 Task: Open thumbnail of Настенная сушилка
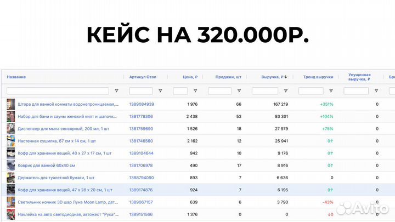[10, 141]
